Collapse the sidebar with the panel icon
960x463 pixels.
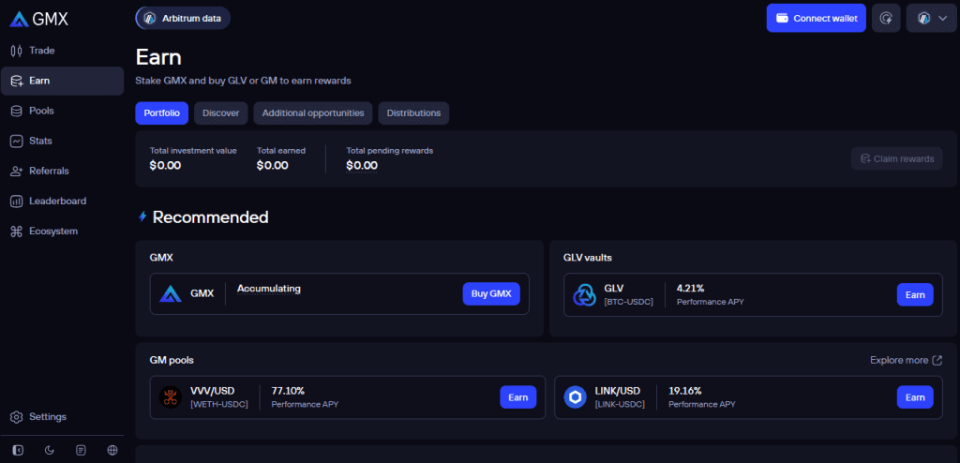pyautogui.click(x=18, y=450)
